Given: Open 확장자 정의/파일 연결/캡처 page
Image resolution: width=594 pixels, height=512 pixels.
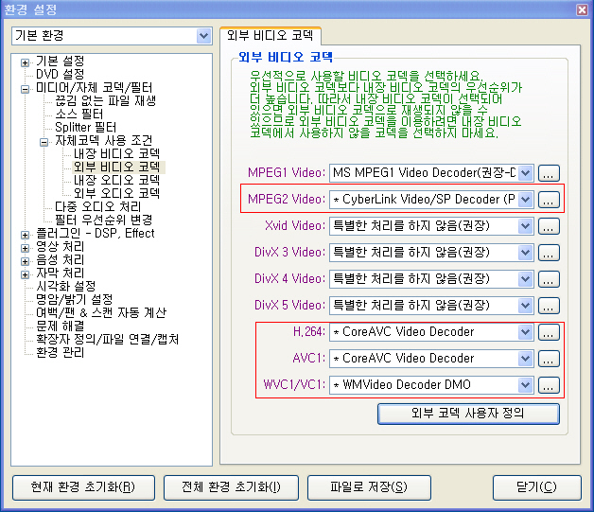Looking at the screenshot, I should point(107,339).
